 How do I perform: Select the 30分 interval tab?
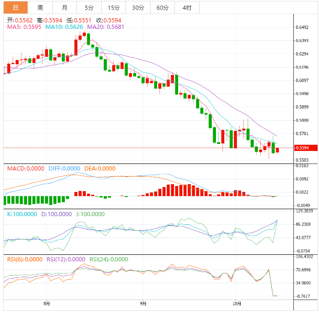[x=138, y=7]
